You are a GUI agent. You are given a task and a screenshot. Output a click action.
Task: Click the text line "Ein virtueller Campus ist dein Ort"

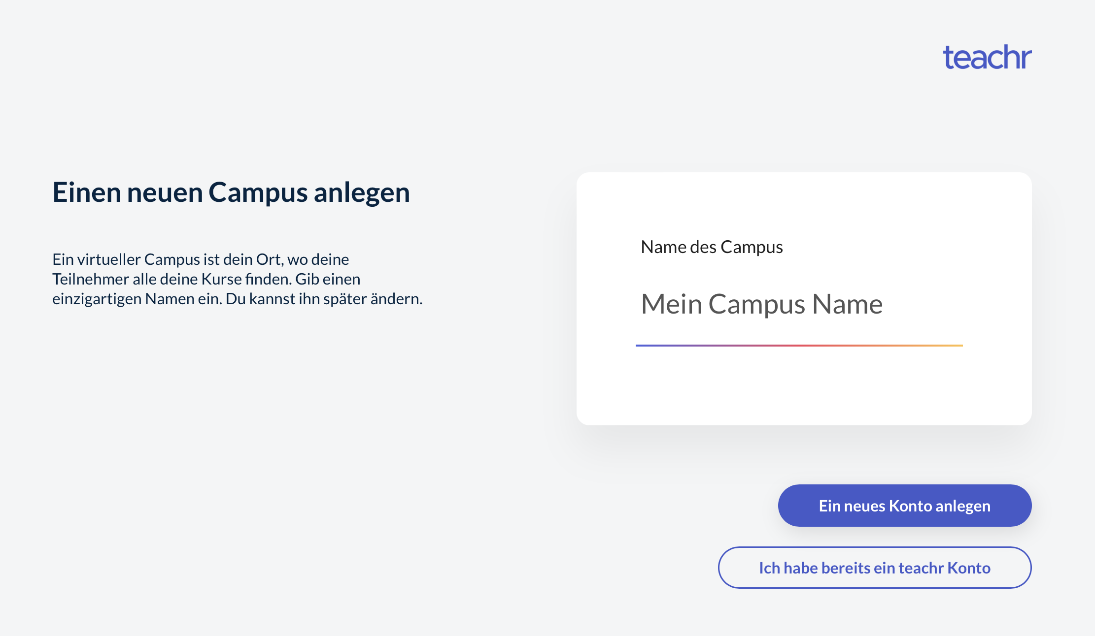point(201,259)
